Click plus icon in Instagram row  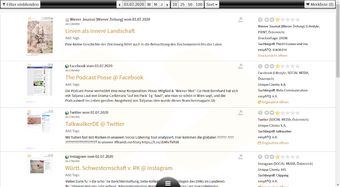(267, 157)
